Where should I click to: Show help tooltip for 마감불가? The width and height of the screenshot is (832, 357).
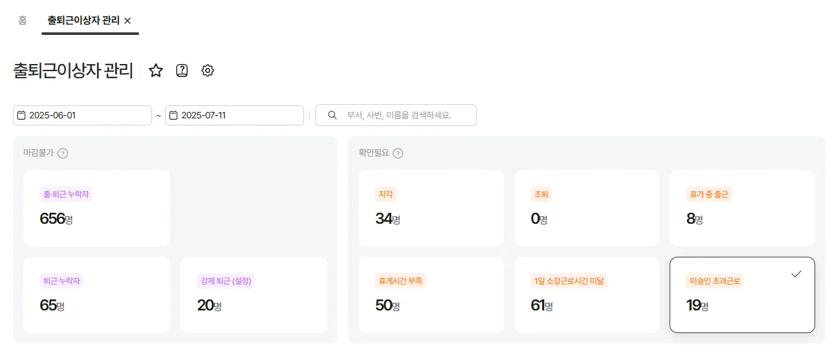63,153
